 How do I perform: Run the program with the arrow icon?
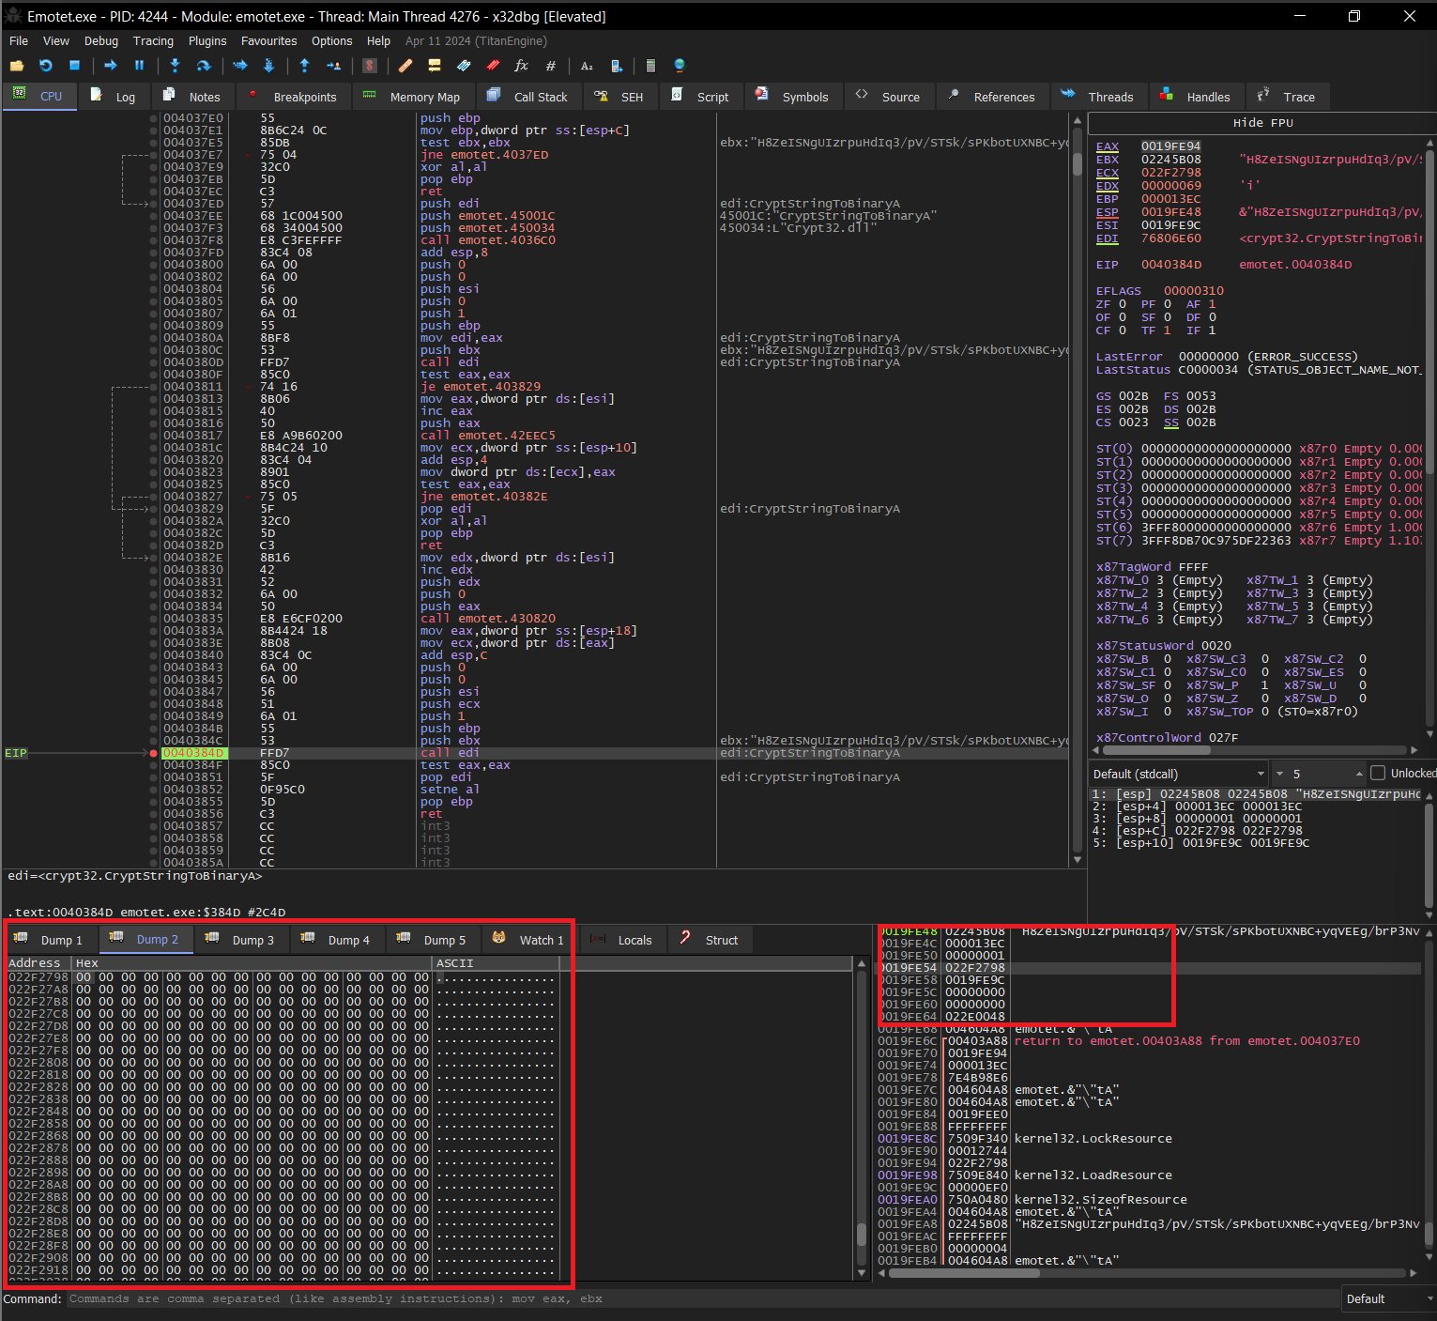coord(111,66)
